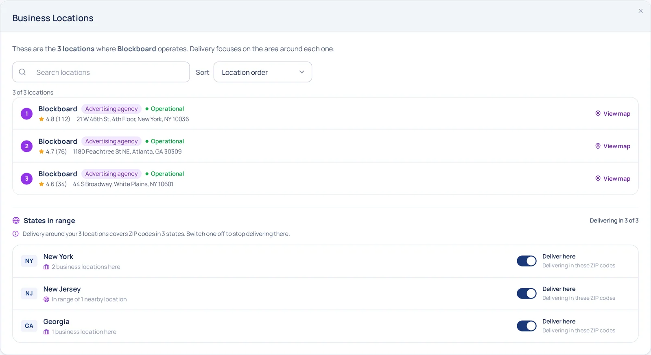Click the briefcase icon under New York

pos(46,267)
